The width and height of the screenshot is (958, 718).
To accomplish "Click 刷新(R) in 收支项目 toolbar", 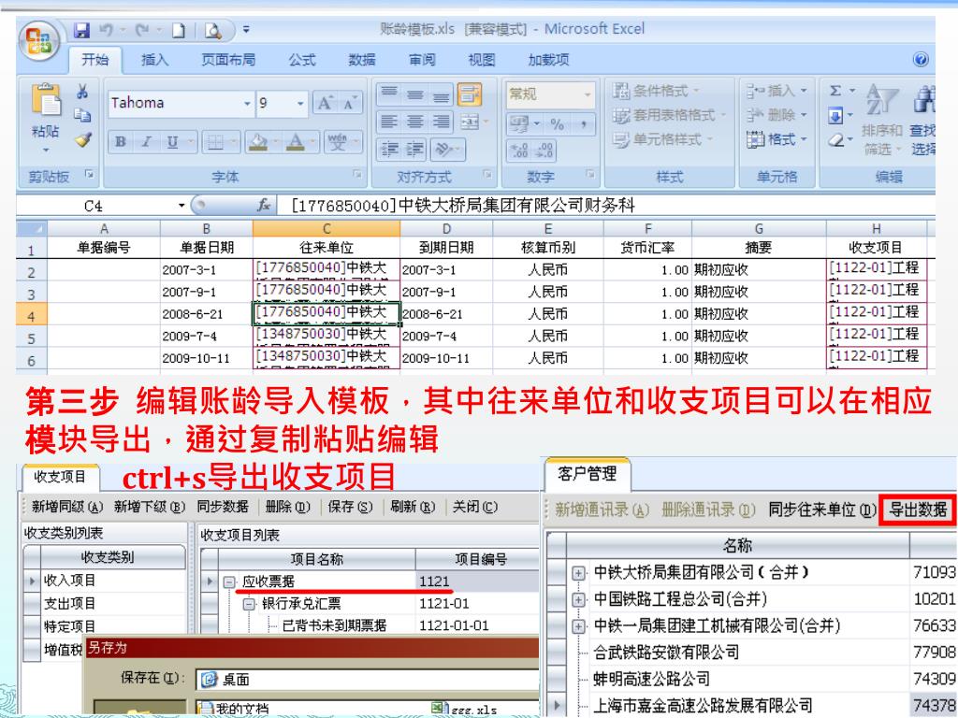I will tap(413, 507).
